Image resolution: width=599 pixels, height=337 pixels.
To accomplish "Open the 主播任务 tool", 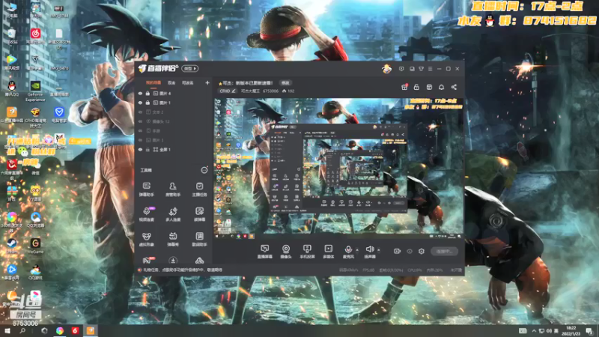I will (199, 189).
